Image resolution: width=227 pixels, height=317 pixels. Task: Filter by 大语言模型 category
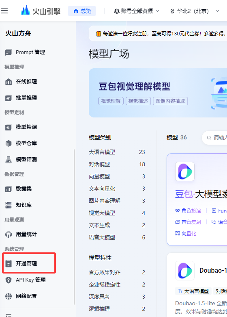coord(117,152)
